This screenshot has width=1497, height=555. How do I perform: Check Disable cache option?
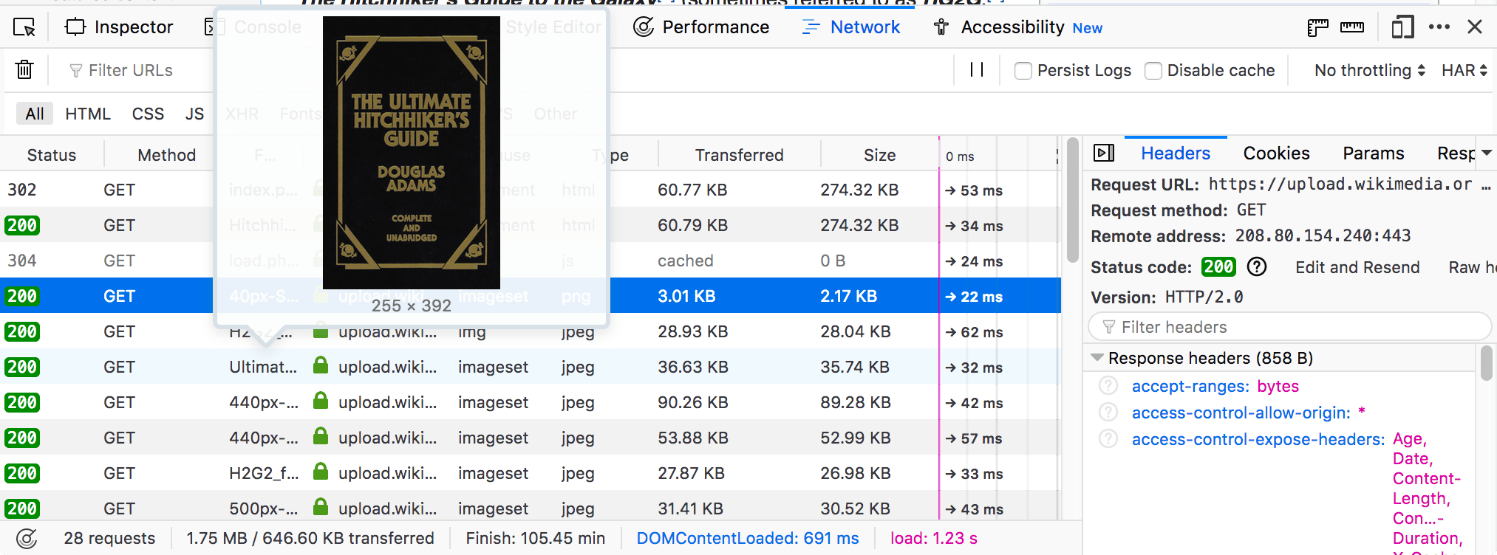(1153, 71)
